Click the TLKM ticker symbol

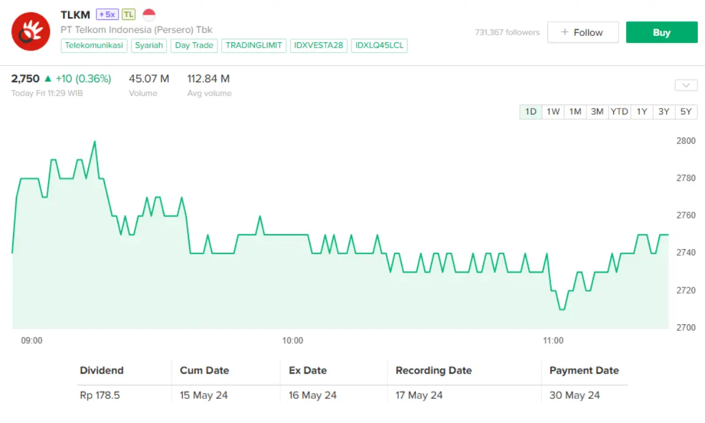(x=76, y=15)
